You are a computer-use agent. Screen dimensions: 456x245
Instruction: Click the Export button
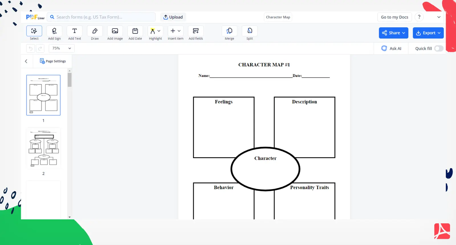pyautogui.click(x=428, y=33)
